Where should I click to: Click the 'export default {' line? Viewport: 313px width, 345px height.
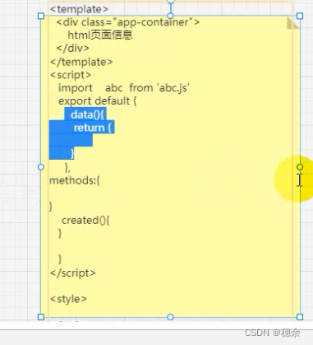97,101
